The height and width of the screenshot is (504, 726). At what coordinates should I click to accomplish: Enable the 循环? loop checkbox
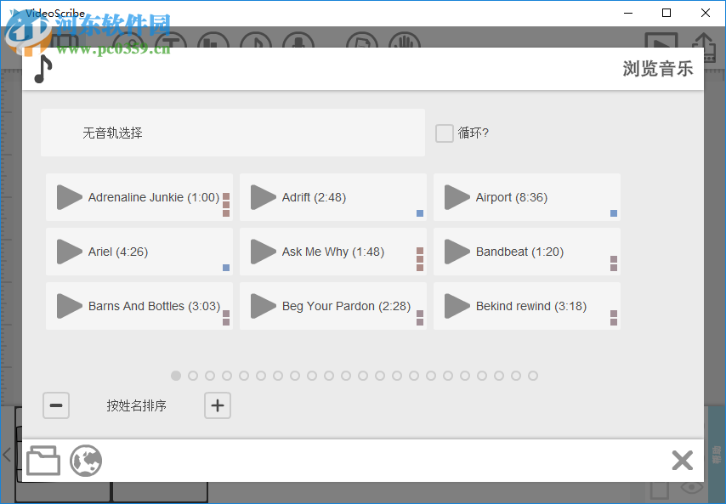(x=444, y=133)
